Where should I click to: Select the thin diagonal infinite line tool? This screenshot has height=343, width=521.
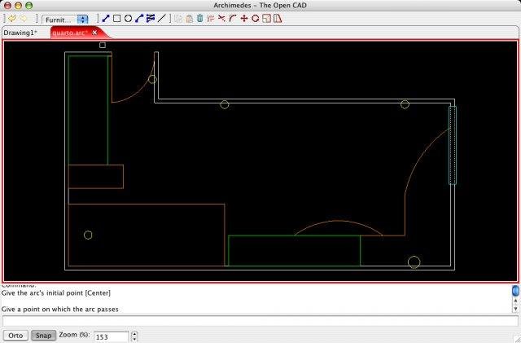tap(161, 19)
